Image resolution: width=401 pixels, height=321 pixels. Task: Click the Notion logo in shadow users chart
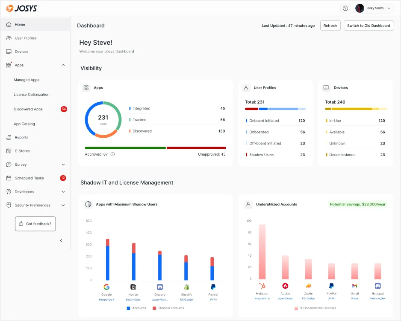click(133, 287)
